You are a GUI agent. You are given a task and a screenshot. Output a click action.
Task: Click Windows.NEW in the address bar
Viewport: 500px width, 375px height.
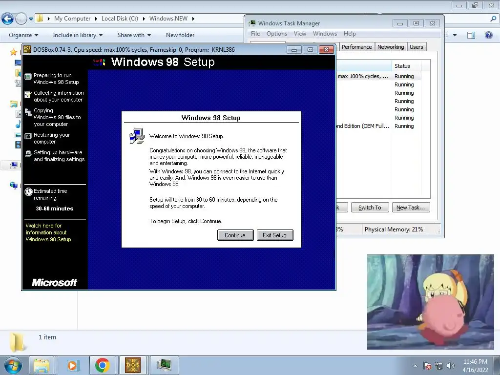[x=168, y=19]
